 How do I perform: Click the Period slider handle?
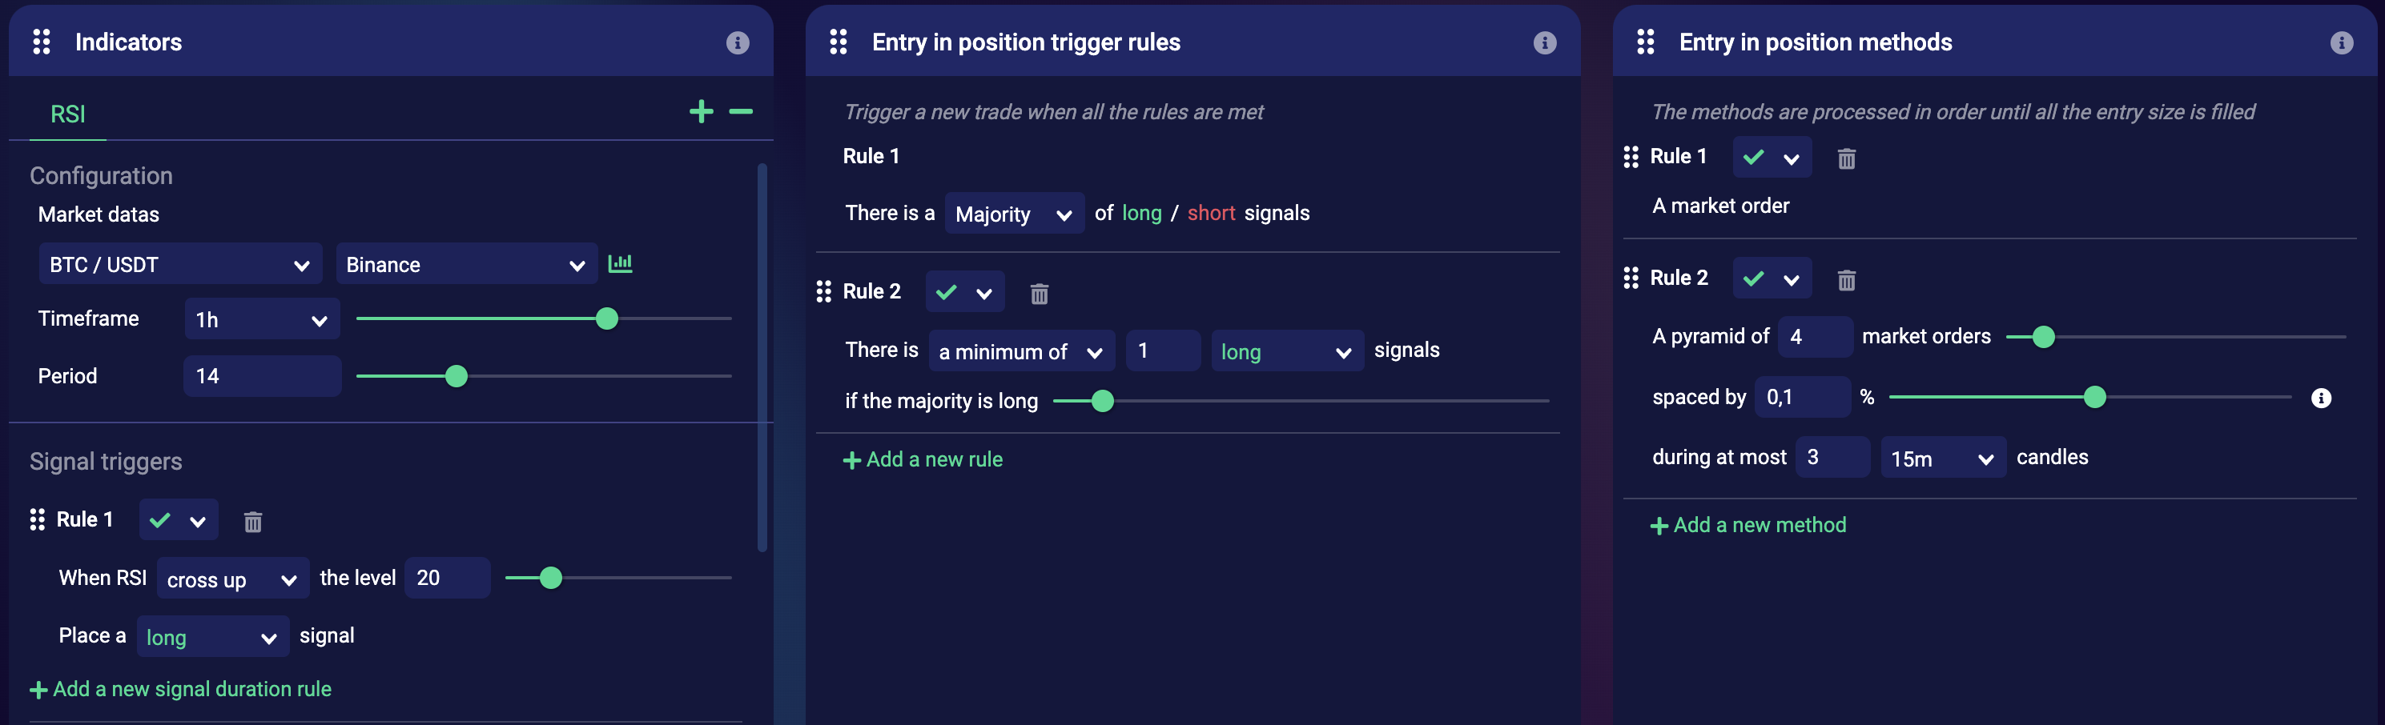click(x=456, y=376)
